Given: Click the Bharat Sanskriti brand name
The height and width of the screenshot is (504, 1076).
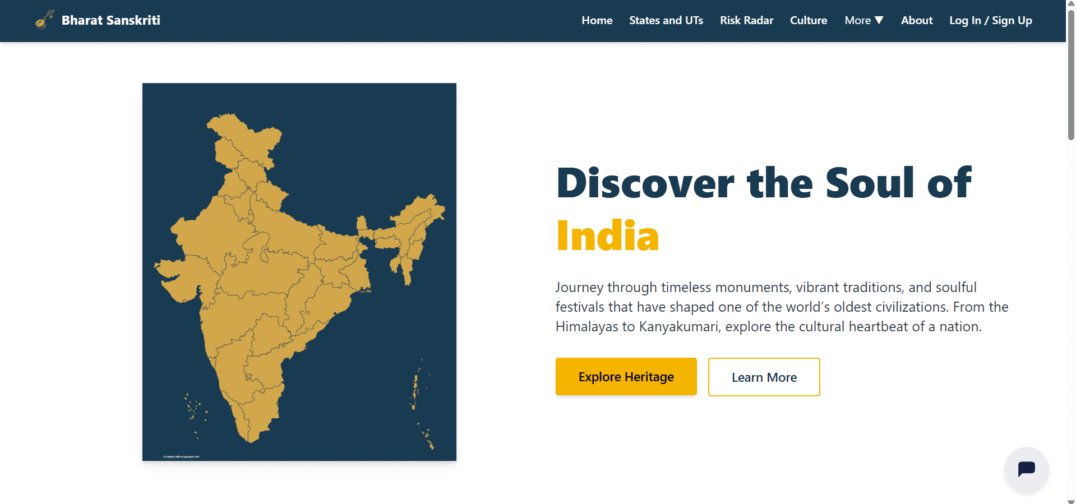Looking at the screenshot, I should coord(110,20).
